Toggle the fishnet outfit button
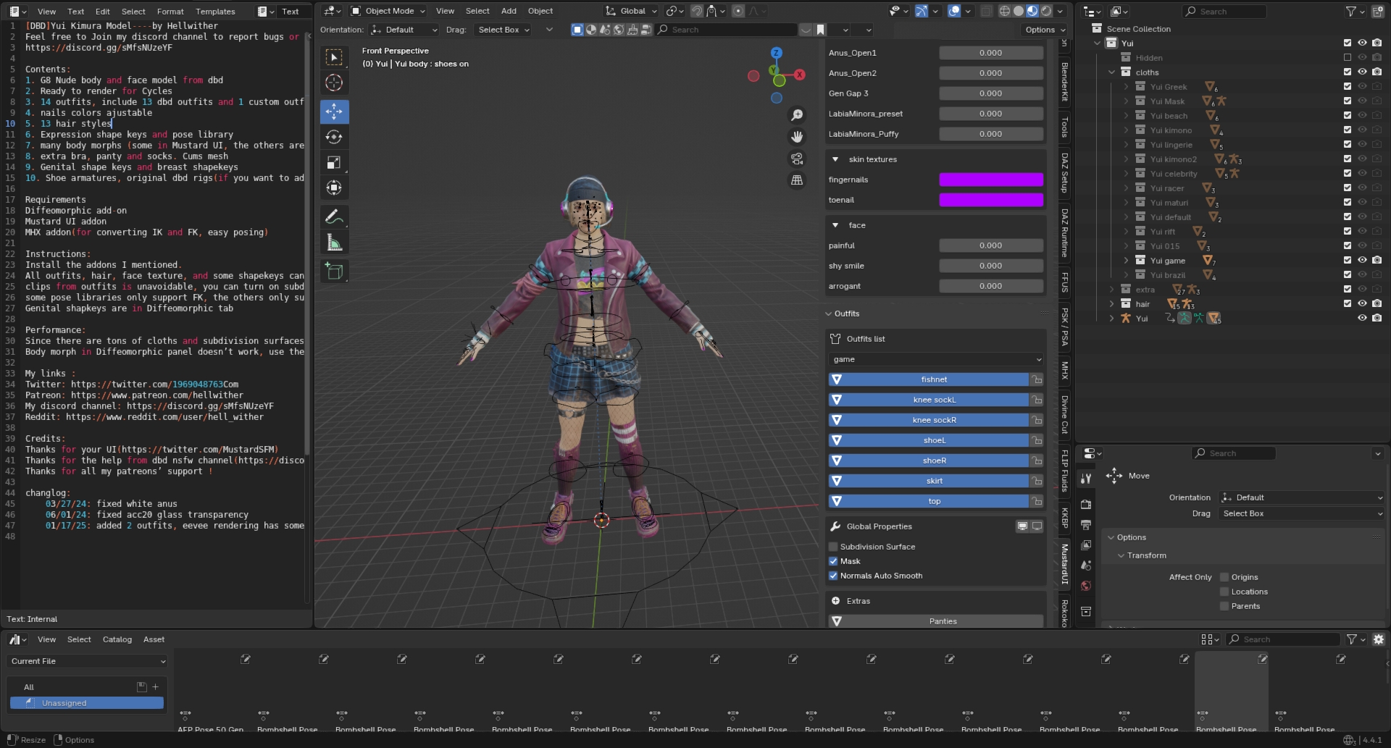The height and width of the screenshot is (748, 1391). (x=929, y=379)
